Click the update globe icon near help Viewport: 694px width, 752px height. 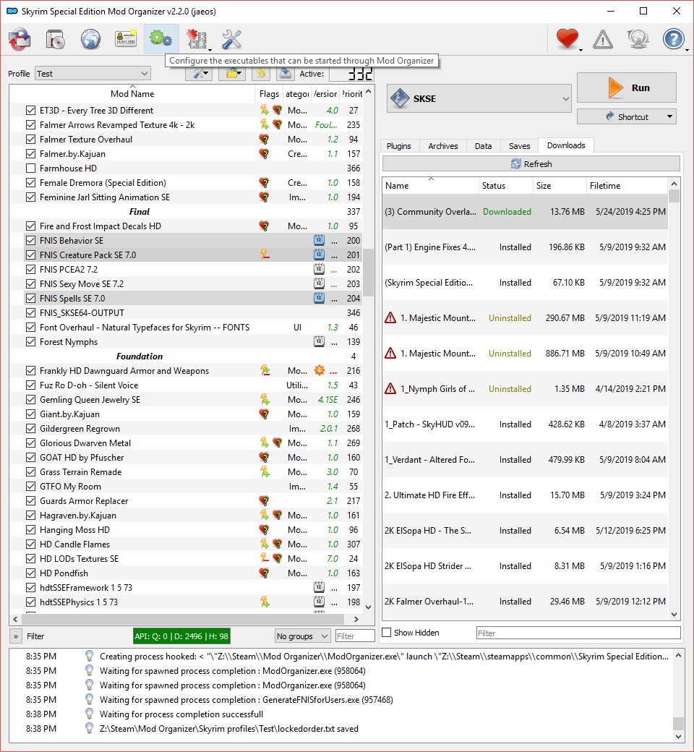click(x=638, y=39)
